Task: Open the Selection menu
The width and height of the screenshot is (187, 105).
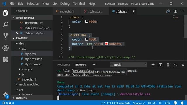Action: [33, 4]
